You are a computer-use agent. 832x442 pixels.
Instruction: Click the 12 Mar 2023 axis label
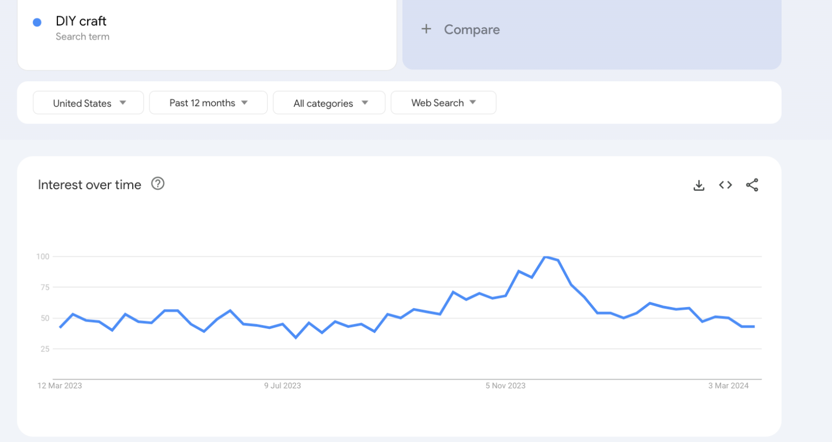pos(60,385)
